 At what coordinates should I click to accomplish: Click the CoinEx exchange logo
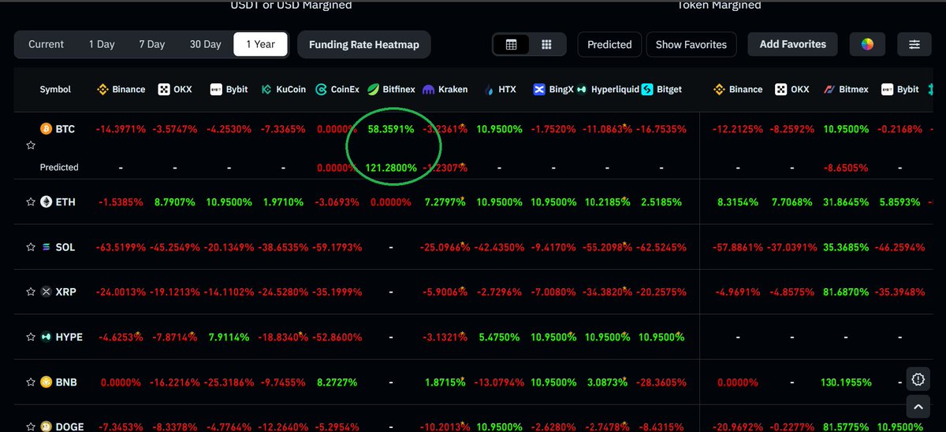[321, 90]
